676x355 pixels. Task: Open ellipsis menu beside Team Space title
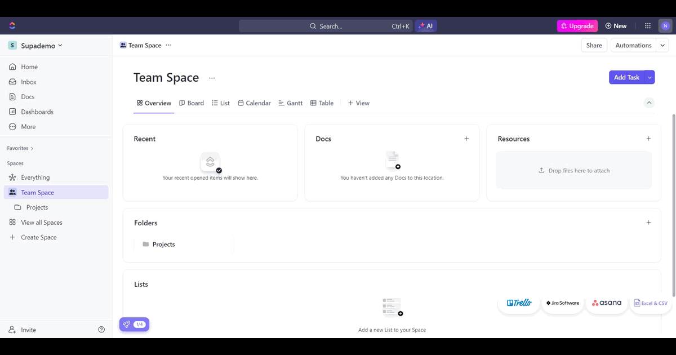[x=212, y=78]
